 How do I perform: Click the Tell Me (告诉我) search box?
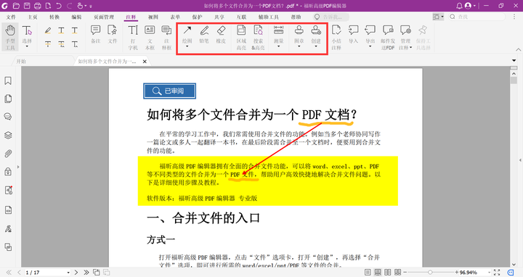coord(331,17)
